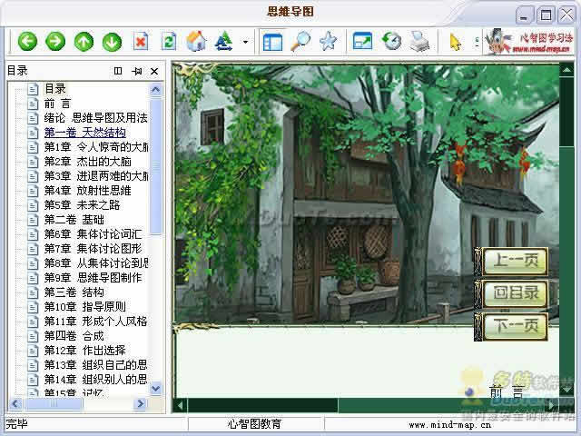Click the full screen window icon
The width and height of the screenshot is (581, 436).
click(x=362, y=41)
